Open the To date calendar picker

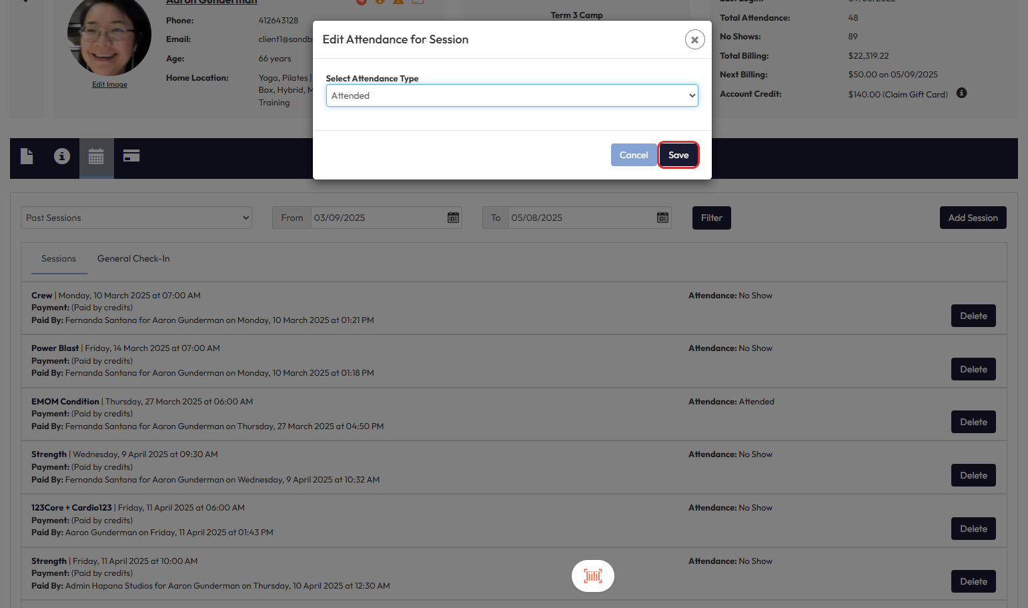click(x=662, y=218)
